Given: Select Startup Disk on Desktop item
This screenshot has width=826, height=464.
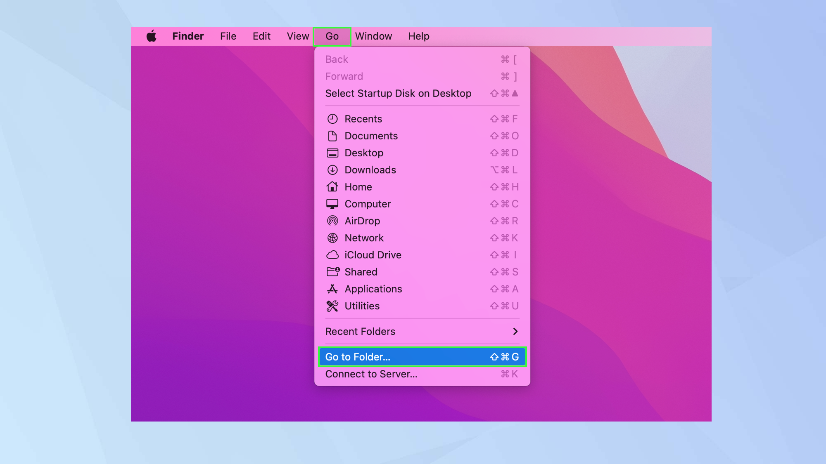Looking at the screenshot, I should pyautogui.click(x=422, y=94).
